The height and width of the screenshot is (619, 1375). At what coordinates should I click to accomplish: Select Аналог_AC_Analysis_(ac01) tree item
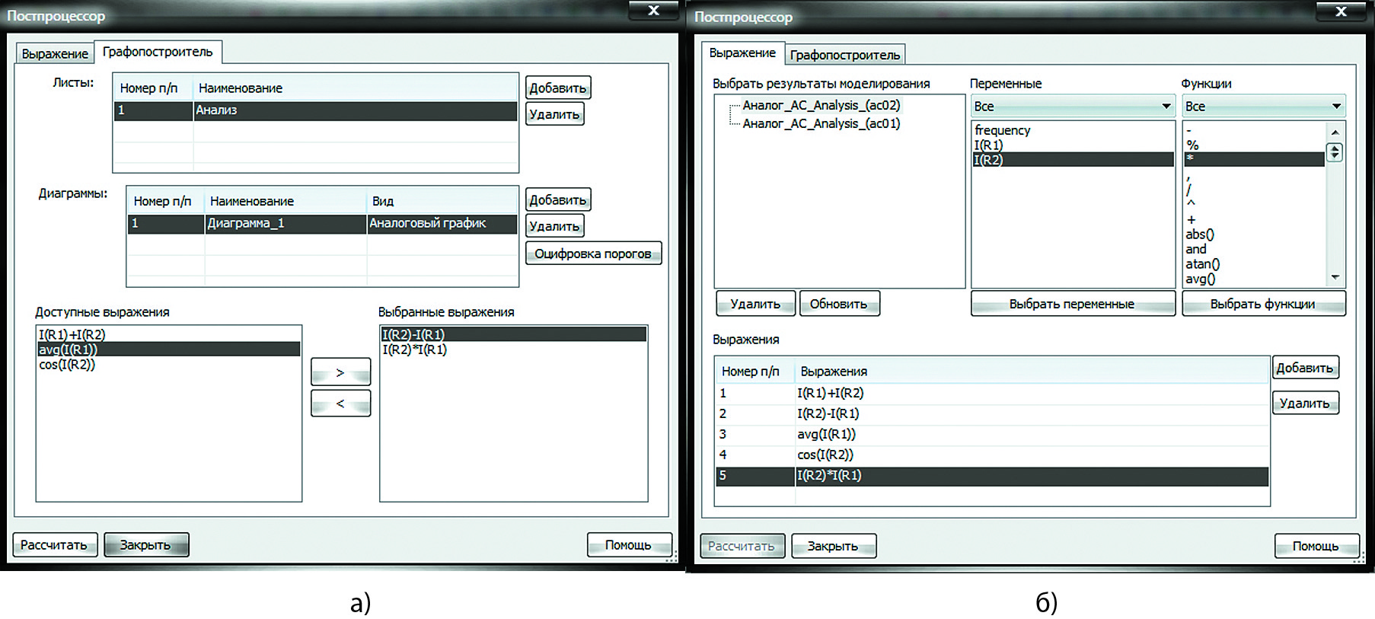[821, 123]
